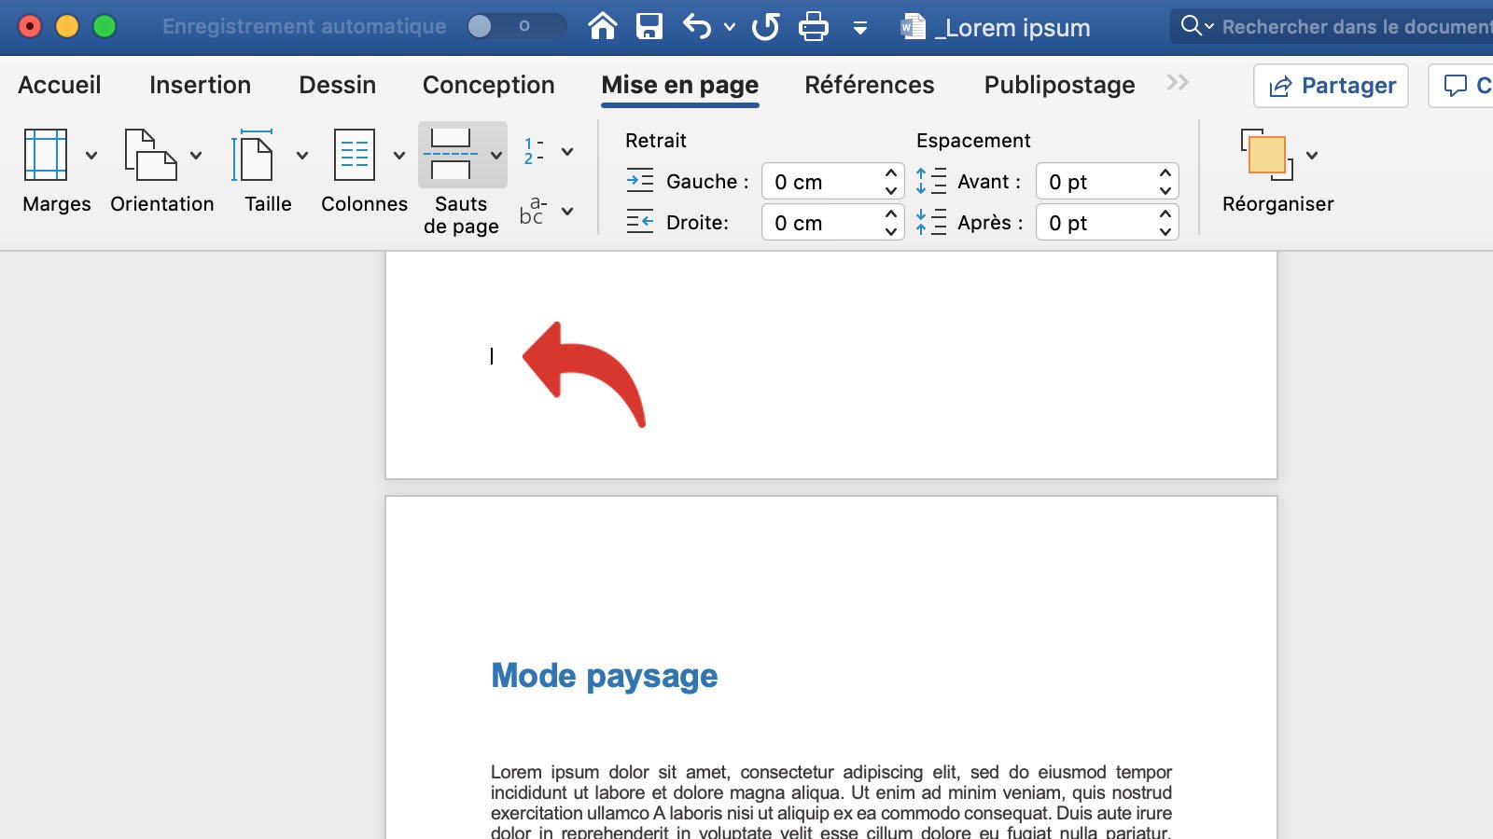
Task: Open the search magnifier options
Action: click(1197, 26)
